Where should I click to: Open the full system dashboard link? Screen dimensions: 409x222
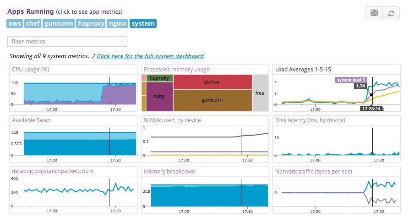[150, 56]
